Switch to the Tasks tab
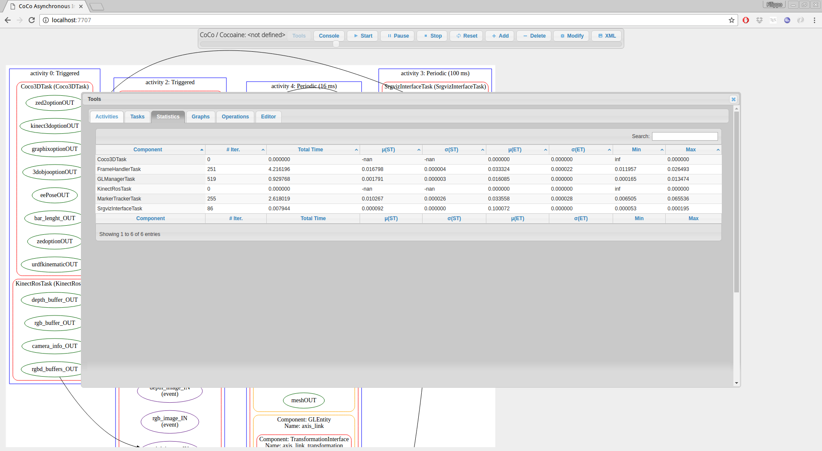Image resolution: width=822 pixels, height=451 pixels. tap(137, 117)
